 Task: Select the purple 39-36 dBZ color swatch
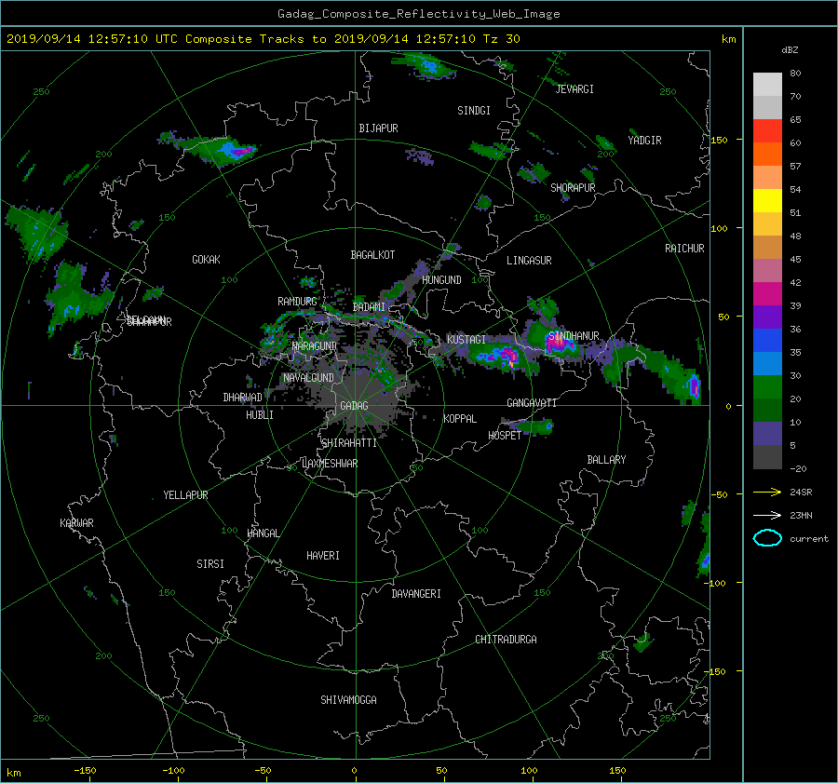coord(767,317)
